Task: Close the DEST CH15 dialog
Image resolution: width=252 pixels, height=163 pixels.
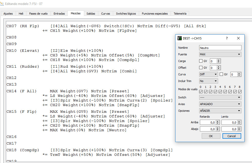Action: pos(238,38)
